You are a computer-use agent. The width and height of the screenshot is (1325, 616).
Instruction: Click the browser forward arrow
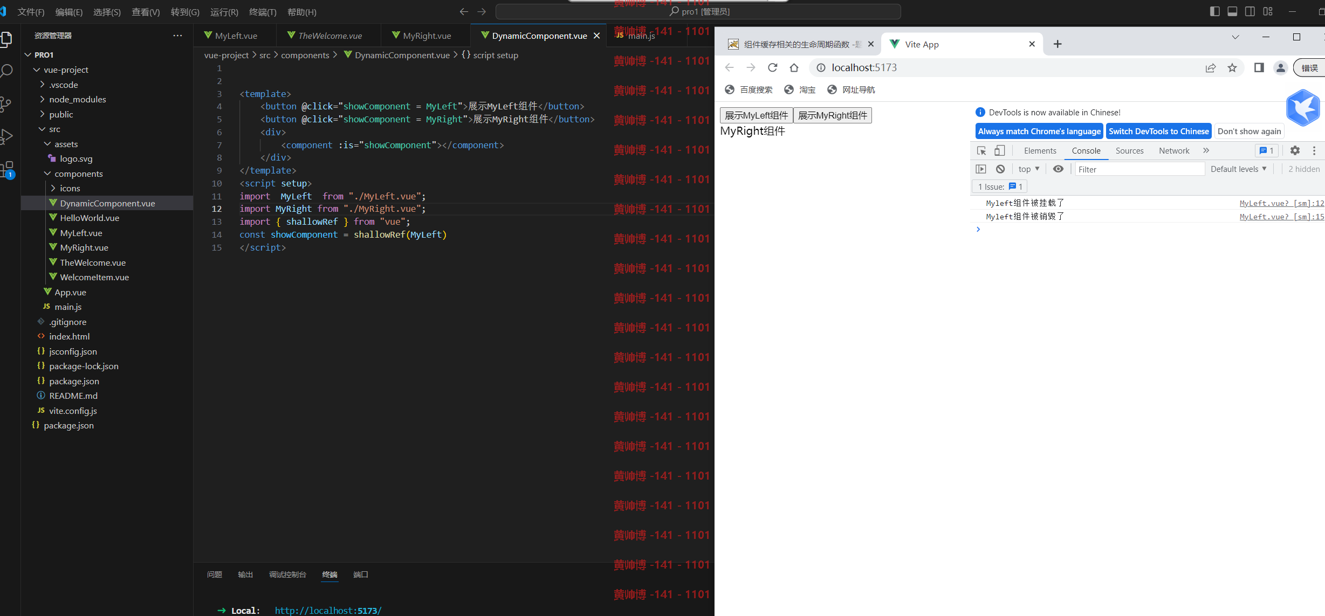click(751, 67)
